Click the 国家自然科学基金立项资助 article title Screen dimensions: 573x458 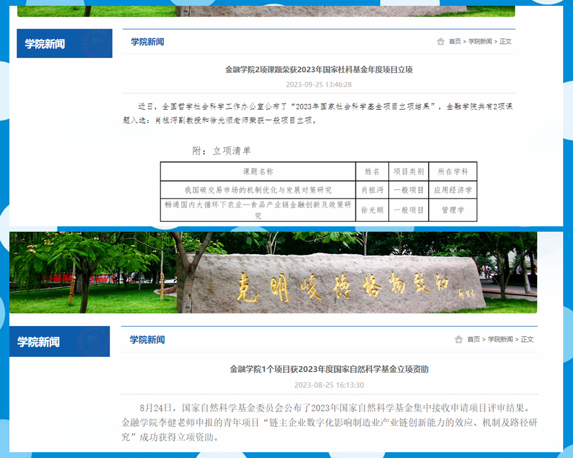[329, 369]
